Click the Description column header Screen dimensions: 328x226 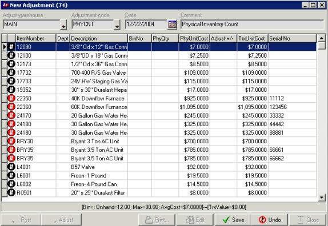click(99, 38)
